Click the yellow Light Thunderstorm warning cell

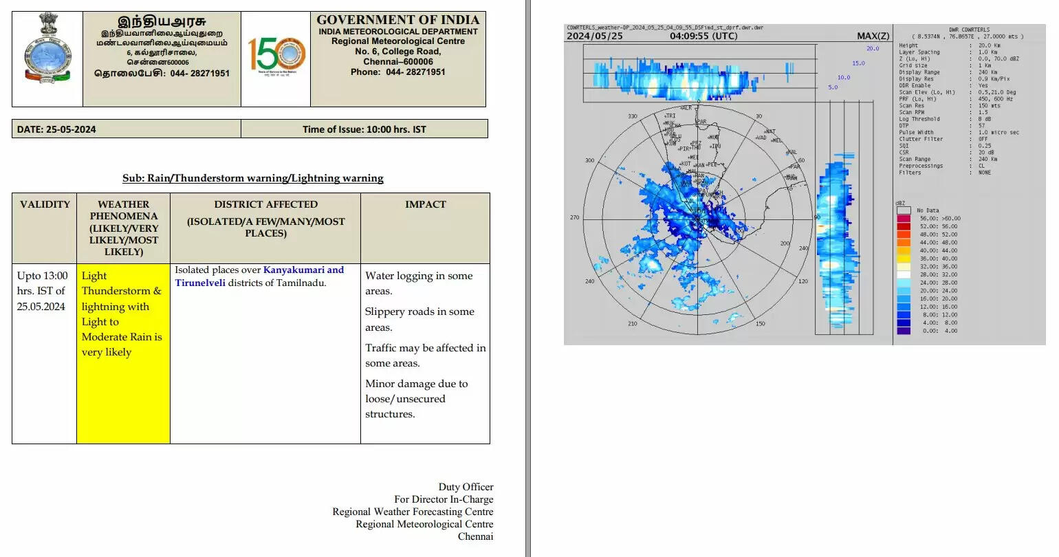[123, 314]
